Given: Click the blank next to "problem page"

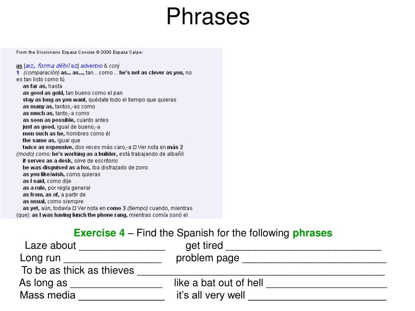Looking at the screenshot, I should click(314, 259).
